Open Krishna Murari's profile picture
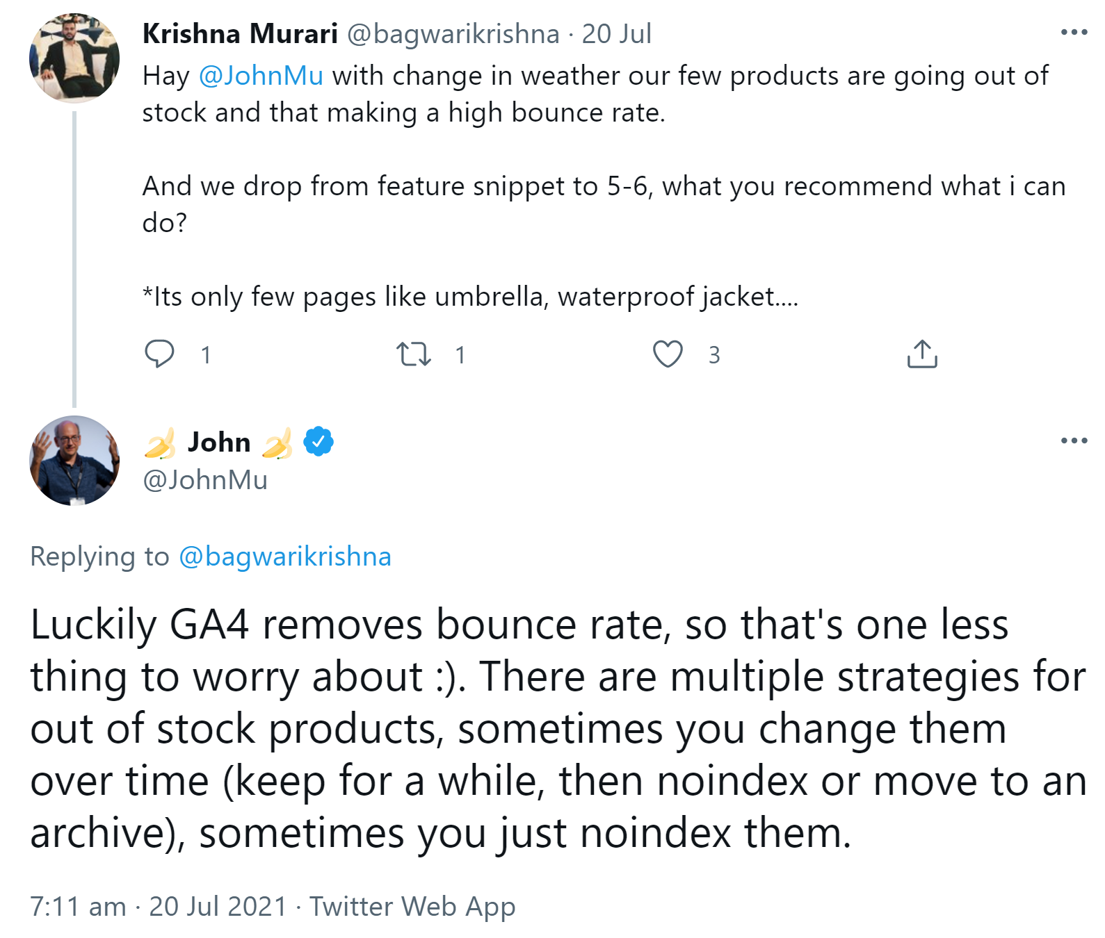The image size is (1105, 938). 74,58
